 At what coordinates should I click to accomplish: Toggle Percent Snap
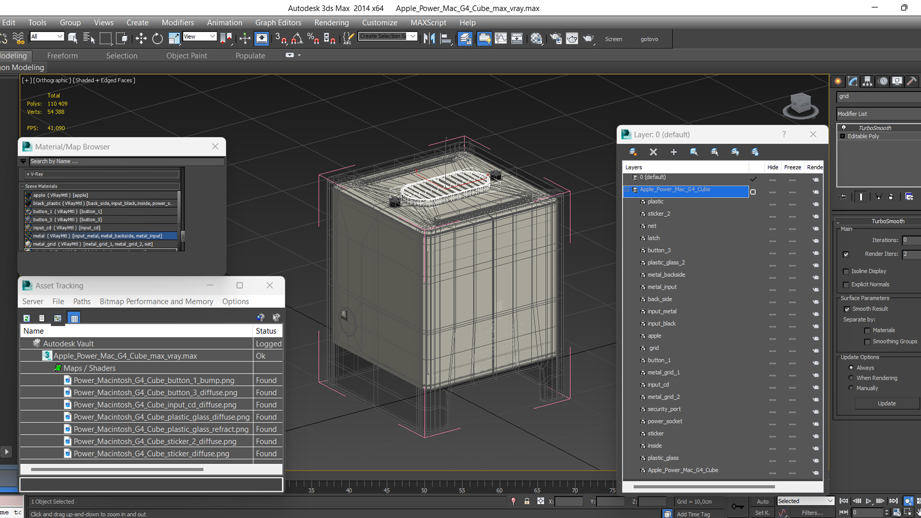[x=313, y=39]
